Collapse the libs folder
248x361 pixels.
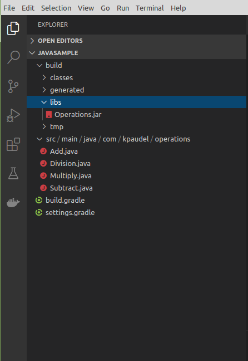tap(137, 102)
